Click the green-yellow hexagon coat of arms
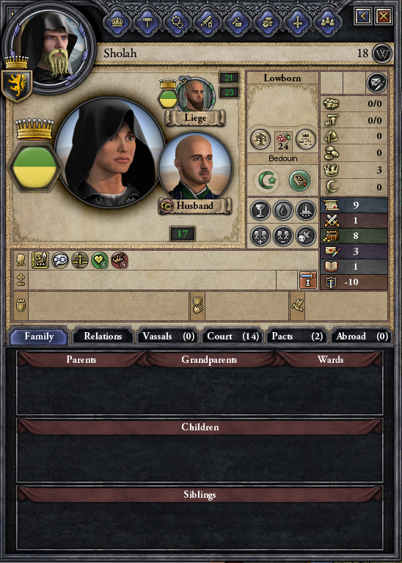 [x=34, y=168]
